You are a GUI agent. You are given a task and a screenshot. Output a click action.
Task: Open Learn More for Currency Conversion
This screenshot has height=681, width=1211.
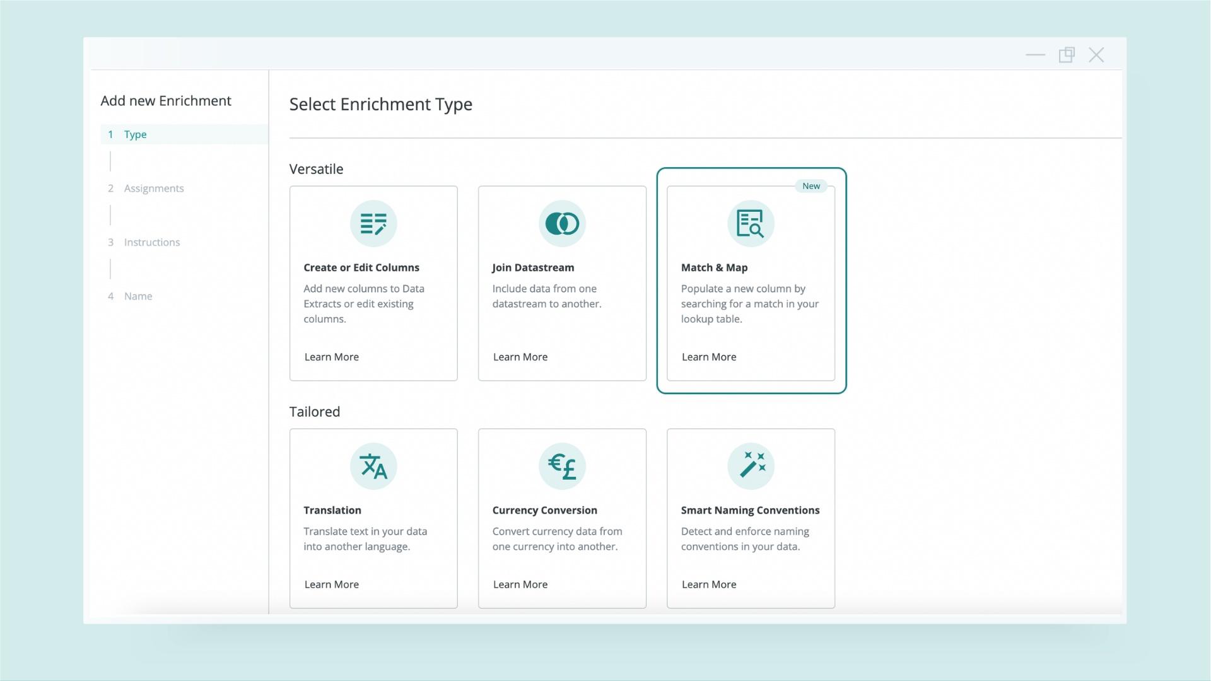point(520,585)
